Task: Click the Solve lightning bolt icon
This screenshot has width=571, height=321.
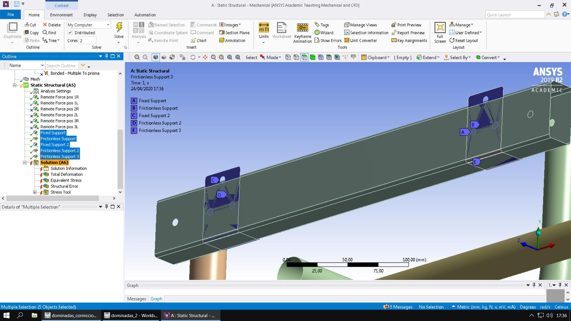Action: pyautogui.click(x=119, y=28)
